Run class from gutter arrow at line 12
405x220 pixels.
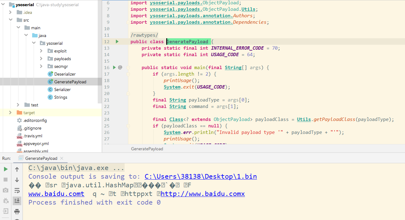point(117,41)
